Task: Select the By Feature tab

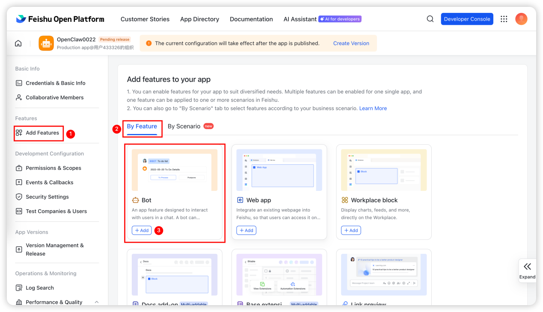Action: pos(142,126)
